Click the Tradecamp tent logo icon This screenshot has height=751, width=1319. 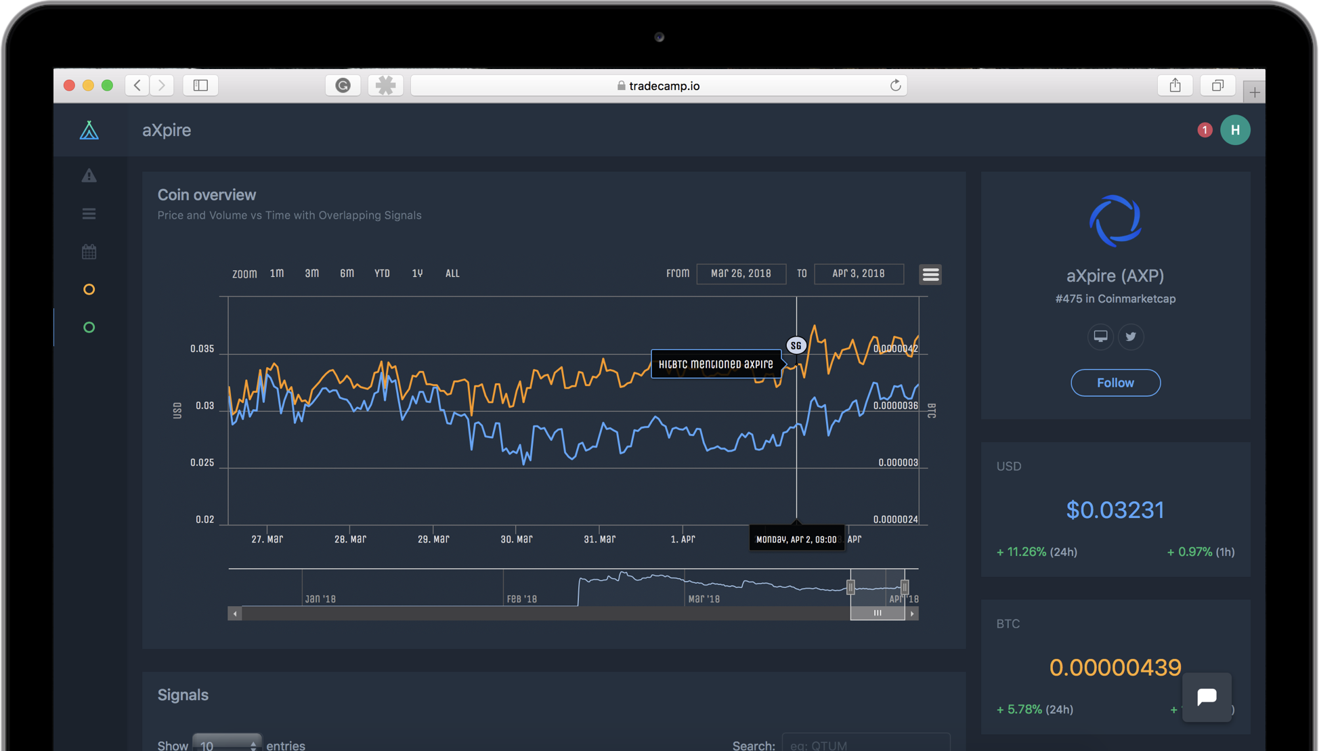89,130
